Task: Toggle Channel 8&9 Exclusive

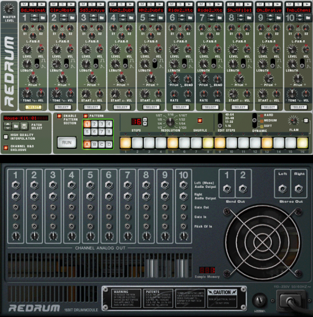Action: [6, 148]
